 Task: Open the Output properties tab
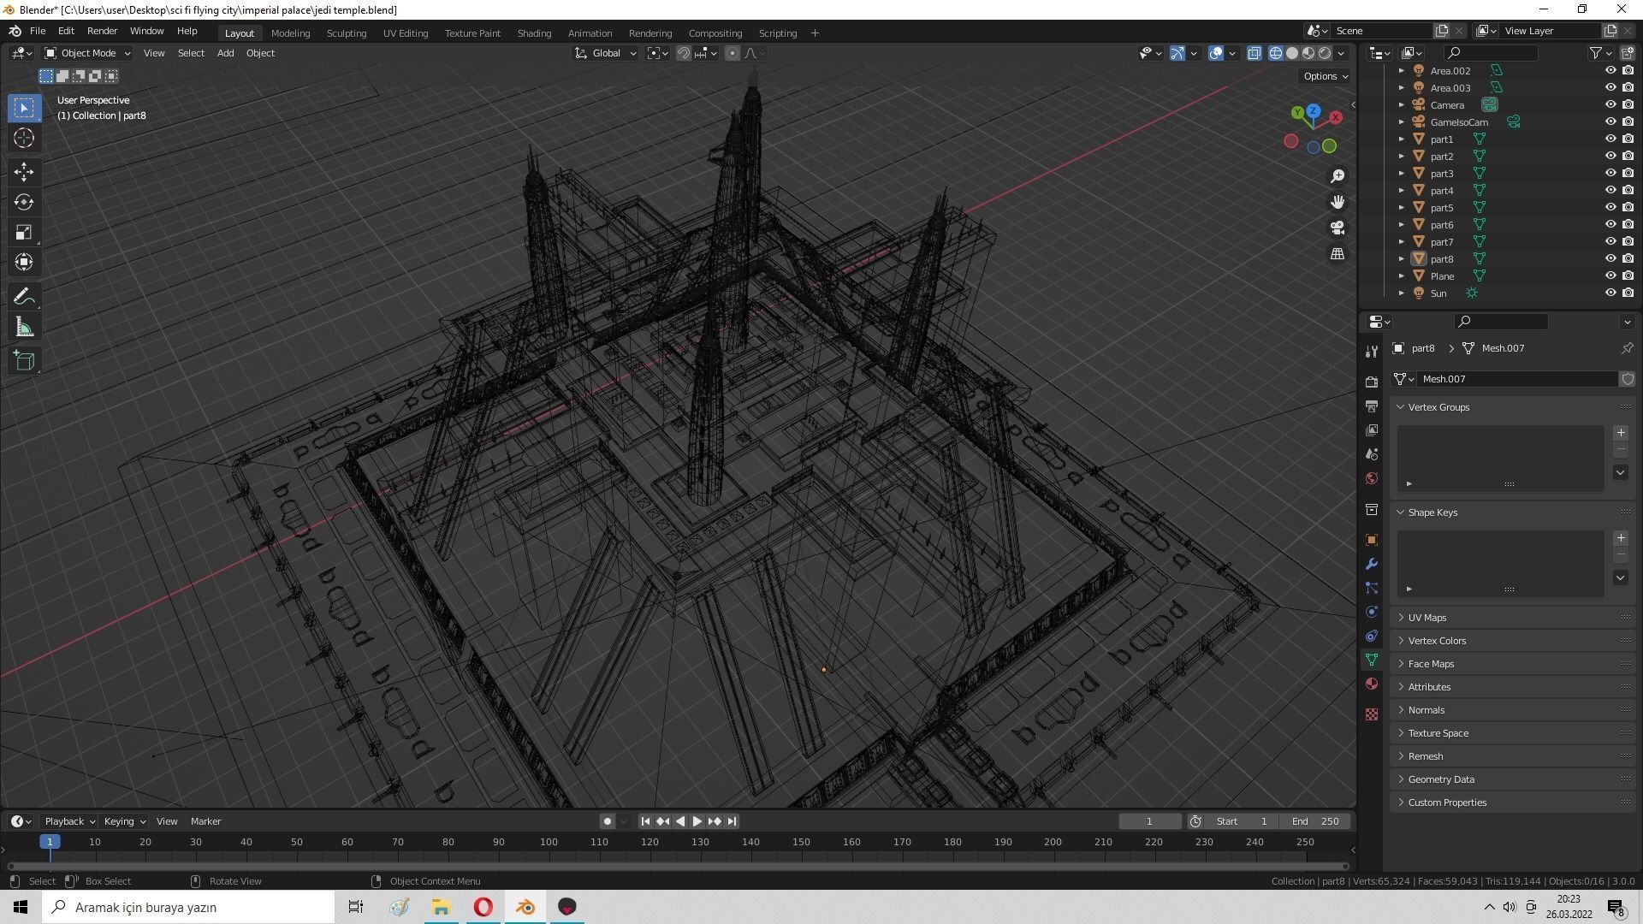(x=1372, y=406)
